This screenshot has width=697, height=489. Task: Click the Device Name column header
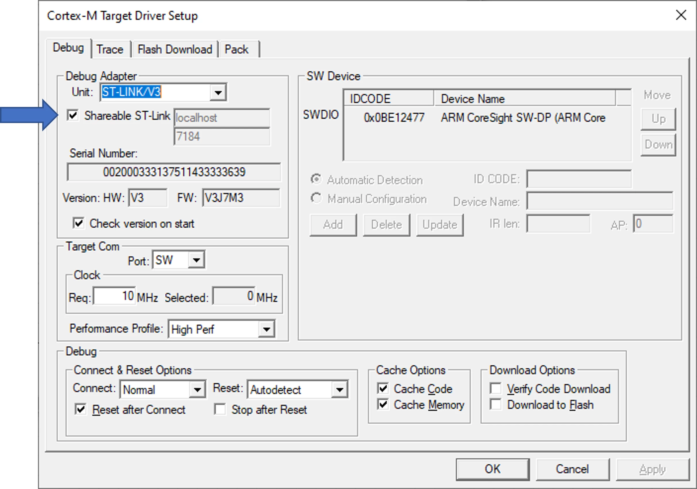click(x=525, y=98)
